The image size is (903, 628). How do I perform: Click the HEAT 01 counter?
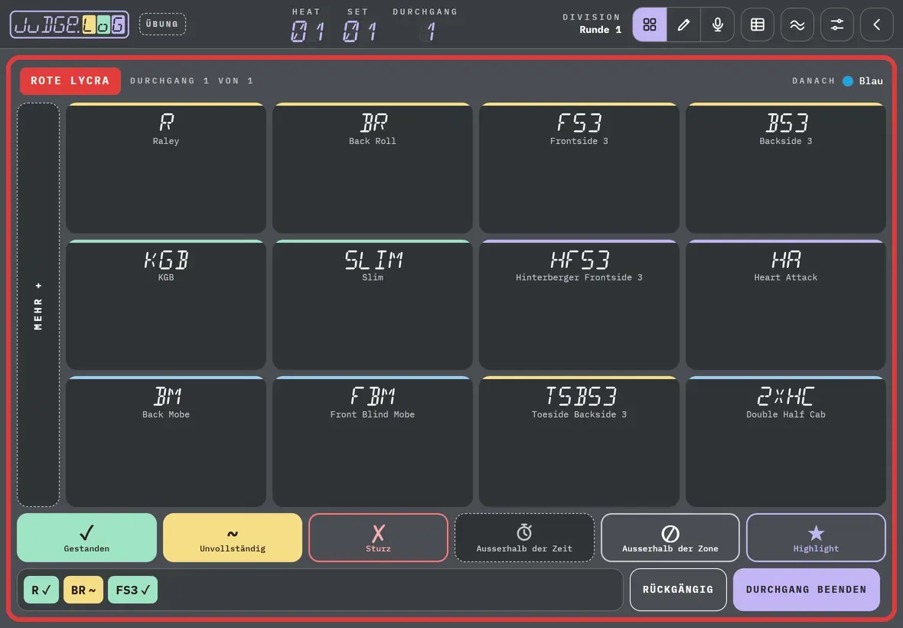coord(306,25)
